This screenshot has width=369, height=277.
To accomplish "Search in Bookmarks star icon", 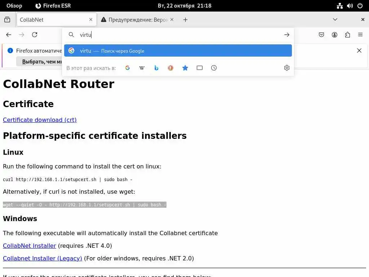I will click(x=185, y=68).
